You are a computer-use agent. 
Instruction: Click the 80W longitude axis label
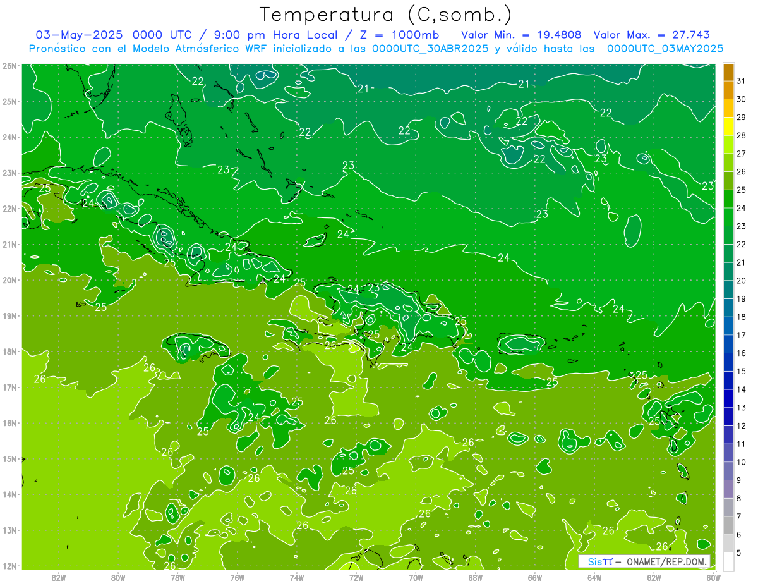point(118,577)
